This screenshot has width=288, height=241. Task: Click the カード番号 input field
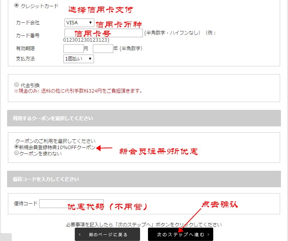tap(103, 33)
